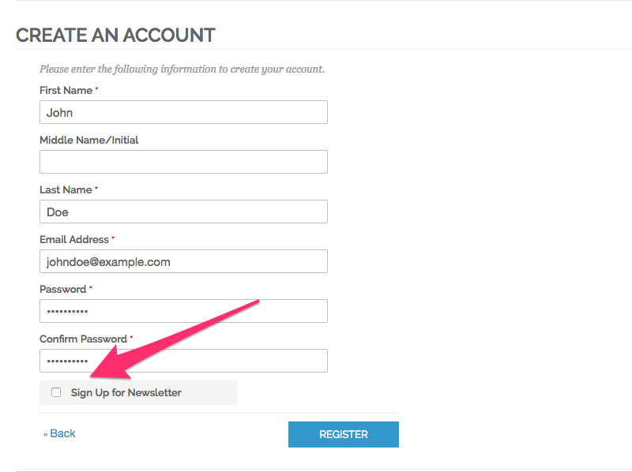Click the 'Password' field label
This screenshot has width=632, height=472.
[x=62, y=289]
